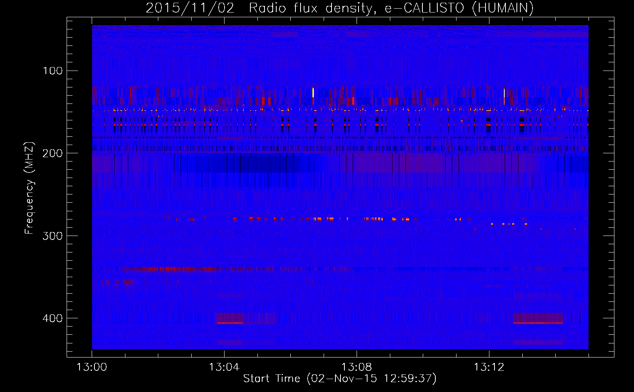Click the plot title "2015/11/02 Radio flux density, e-CALLISTO (HUMAIN)"
The image size is (634, 392).
[339, 8]
